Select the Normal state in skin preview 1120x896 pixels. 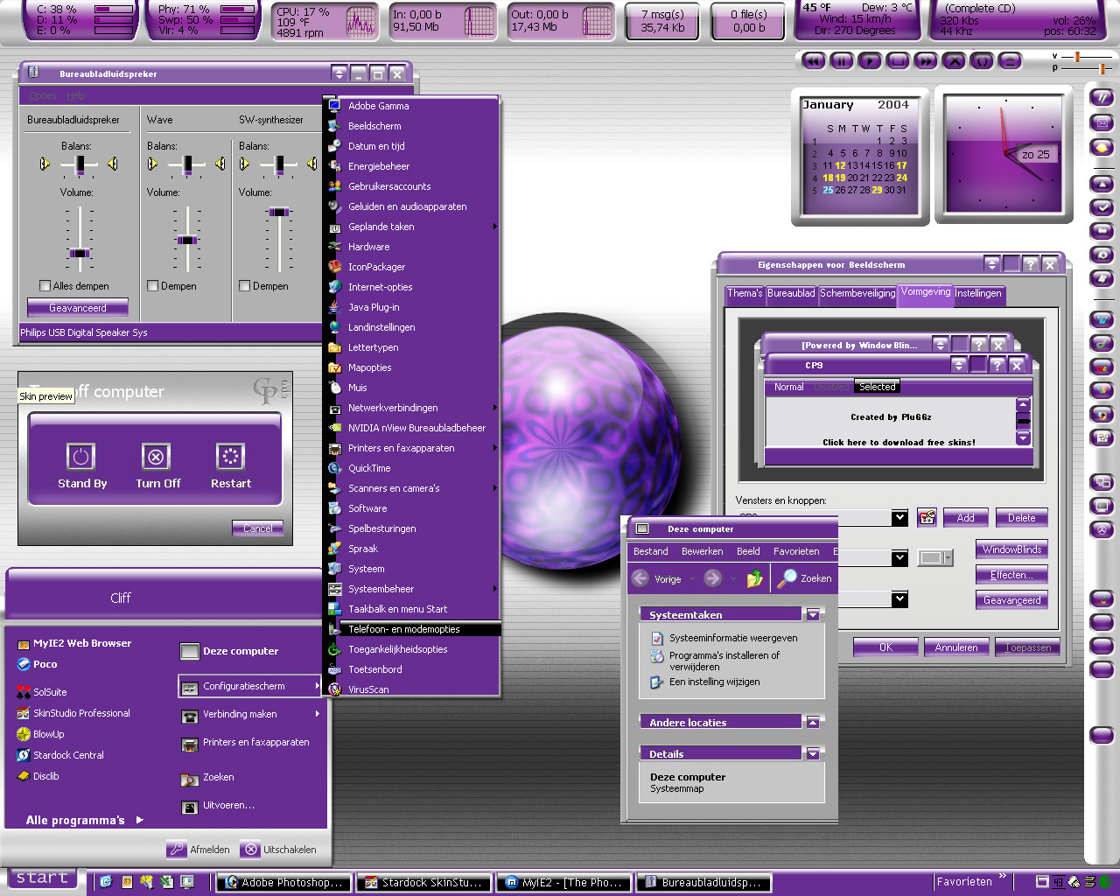tap(788, 387)
